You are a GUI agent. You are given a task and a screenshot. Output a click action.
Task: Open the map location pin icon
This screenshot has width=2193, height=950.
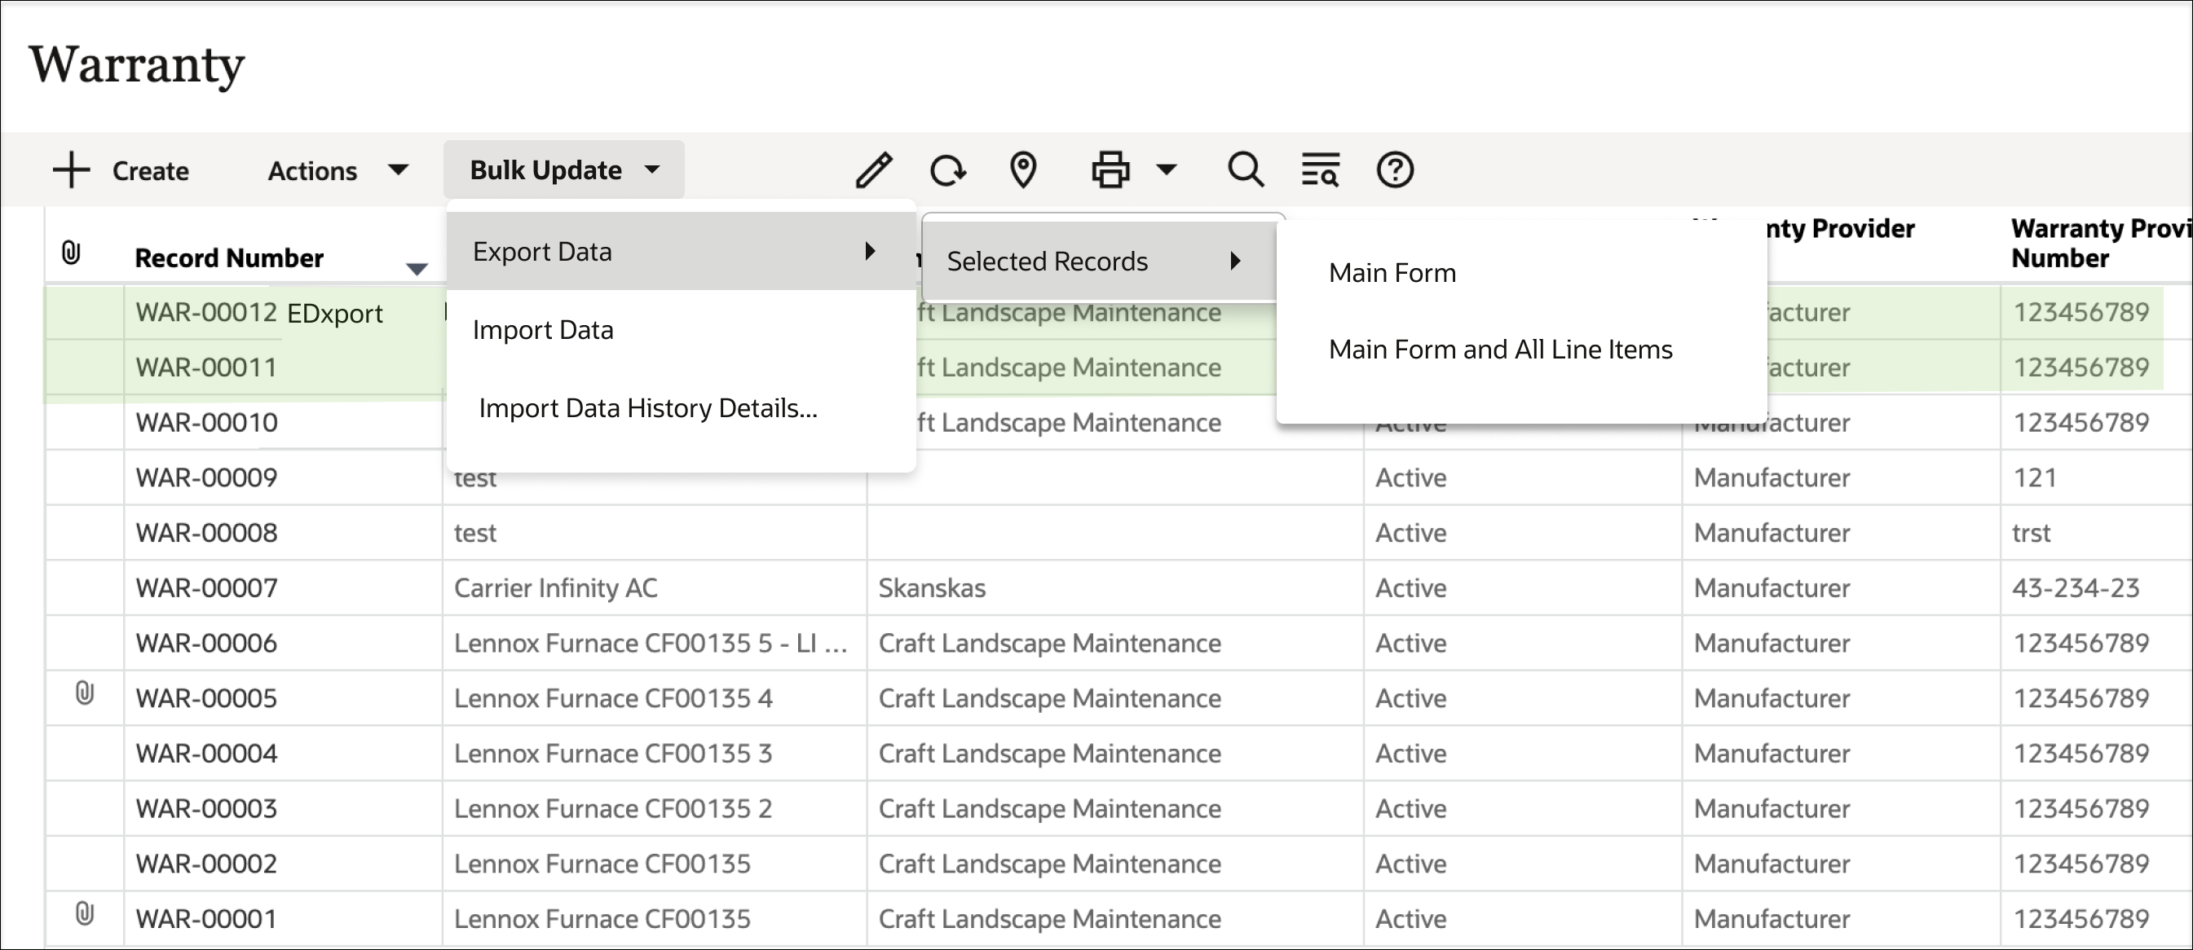(x=1023, y=169)
